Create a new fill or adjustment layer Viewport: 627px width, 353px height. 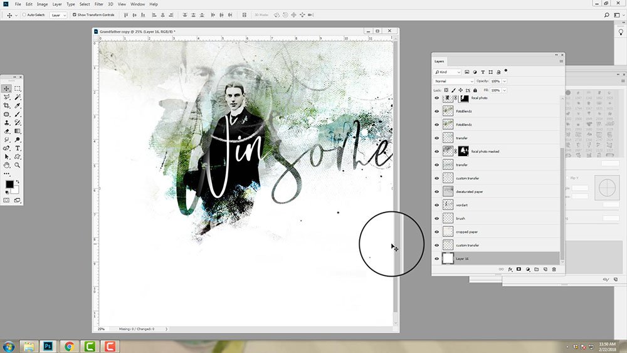pyautogui.click(x=528, y=270)
